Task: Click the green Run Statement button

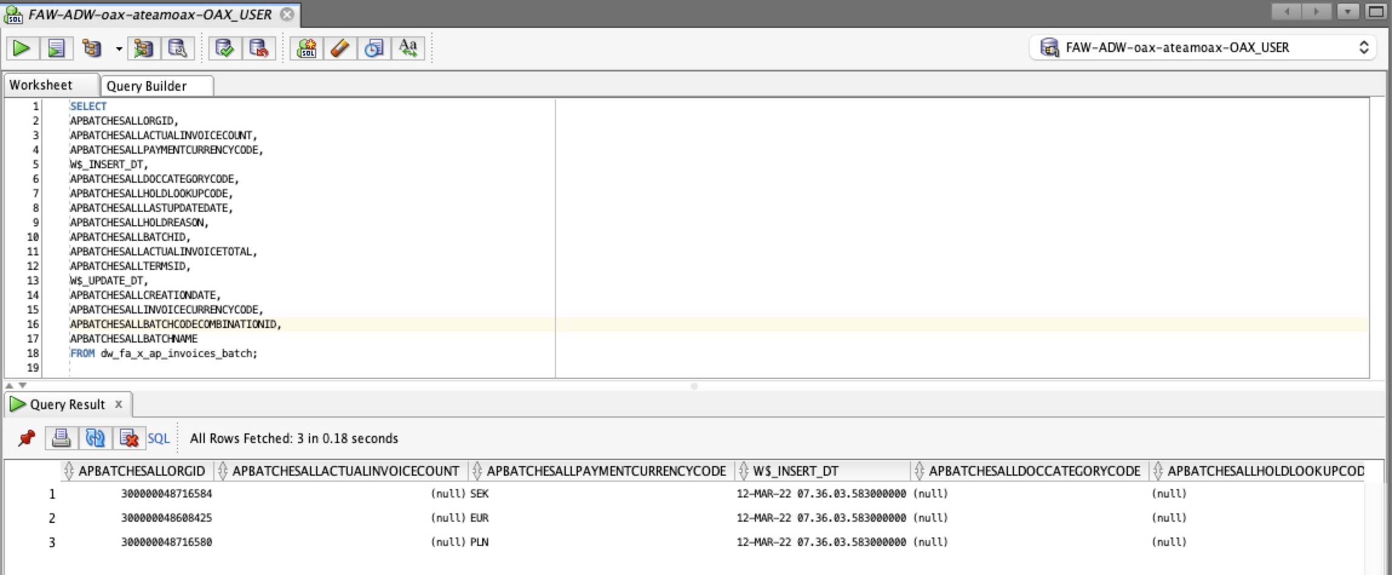Action: 22,48
